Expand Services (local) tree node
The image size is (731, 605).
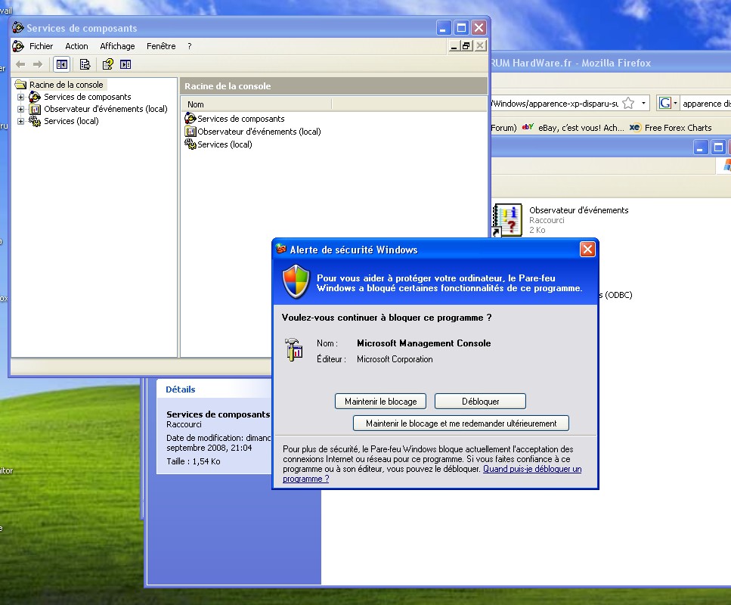pos(20,121)
